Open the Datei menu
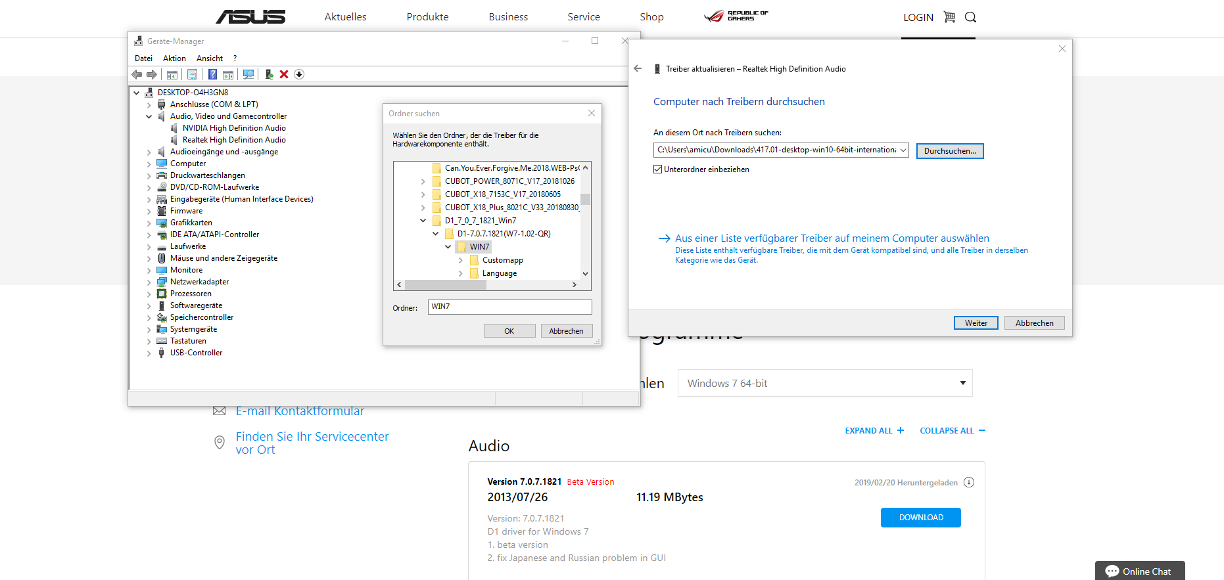 [143, 58]
